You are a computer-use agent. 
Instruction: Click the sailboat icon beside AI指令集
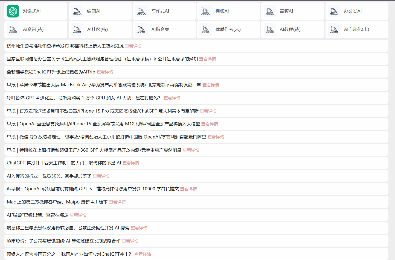click(141, 29)
